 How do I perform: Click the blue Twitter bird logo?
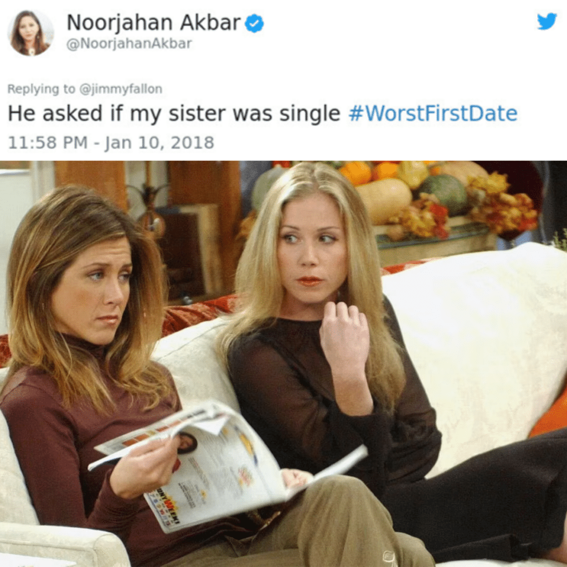(547, 22)
